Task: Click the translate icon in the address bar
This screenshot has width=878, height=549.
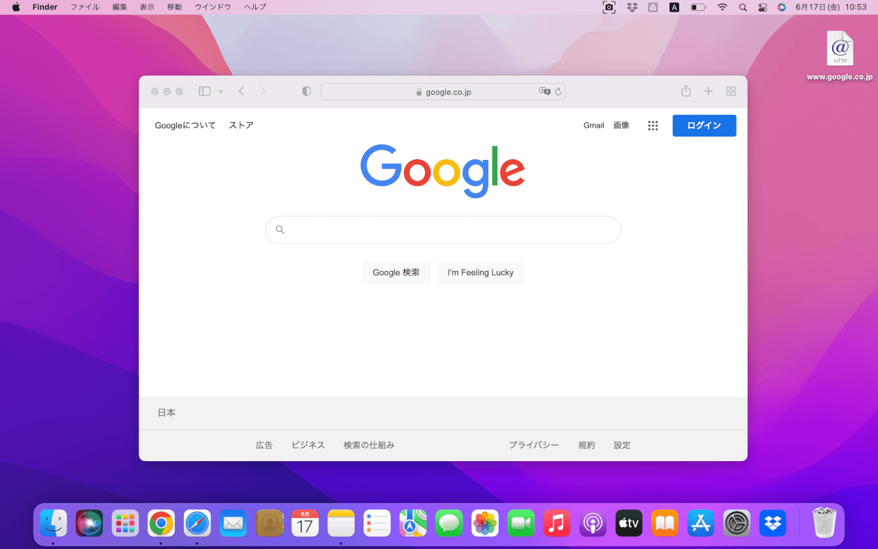Action: pos(545,91)
